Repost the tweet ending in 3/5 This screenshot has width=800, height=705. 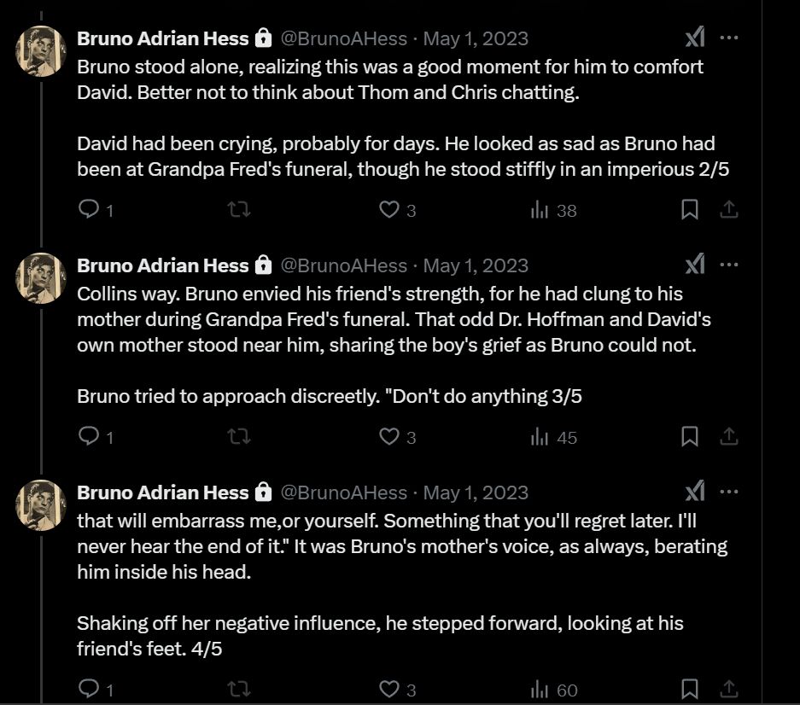[239, 437]
